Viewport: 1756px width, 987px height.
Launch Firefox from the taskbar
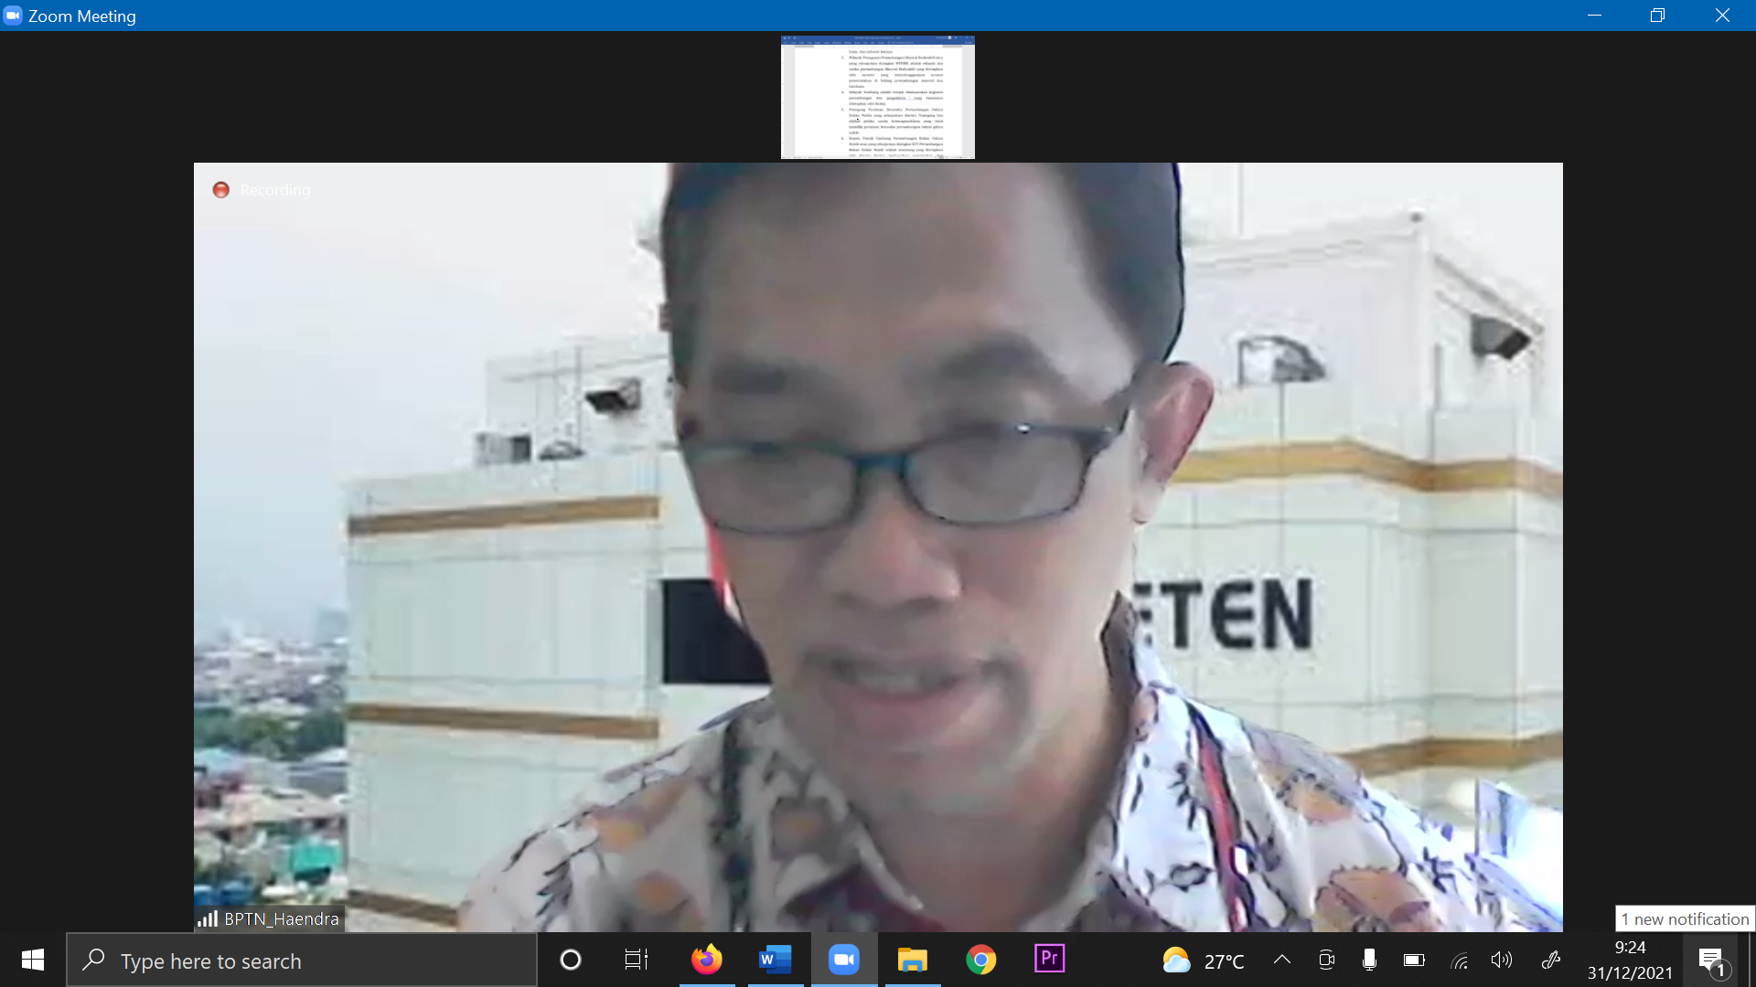click(x=706, y=960)
